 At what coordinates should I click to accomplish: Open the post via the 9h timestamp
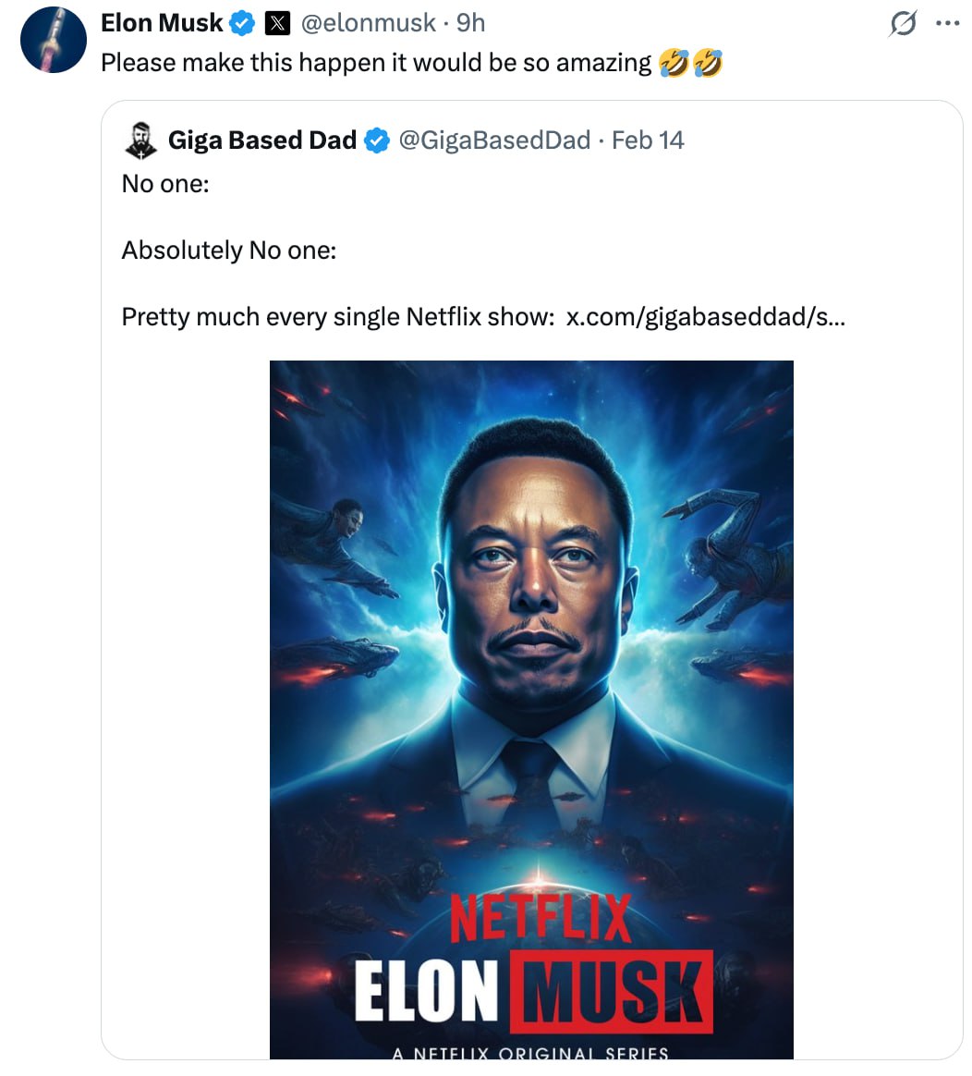[470, 23]
